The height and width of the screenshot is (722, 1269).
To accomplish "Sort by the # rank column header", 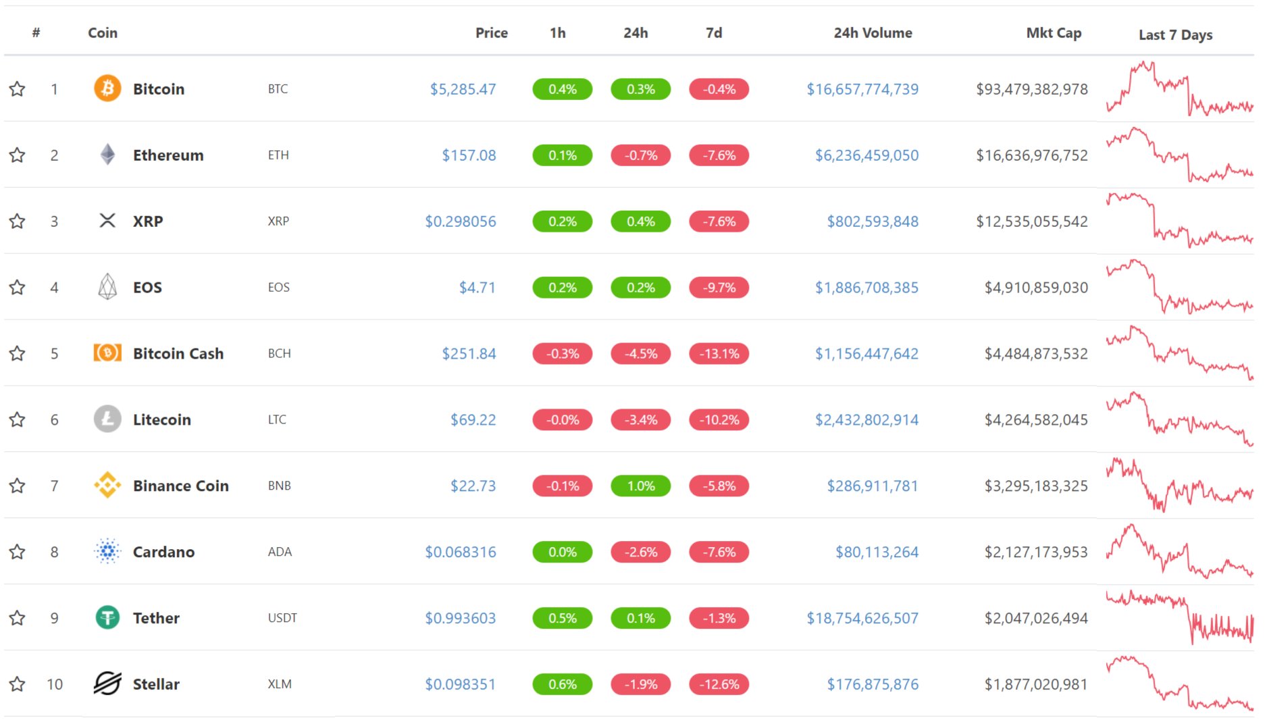I will click(36, 32).
